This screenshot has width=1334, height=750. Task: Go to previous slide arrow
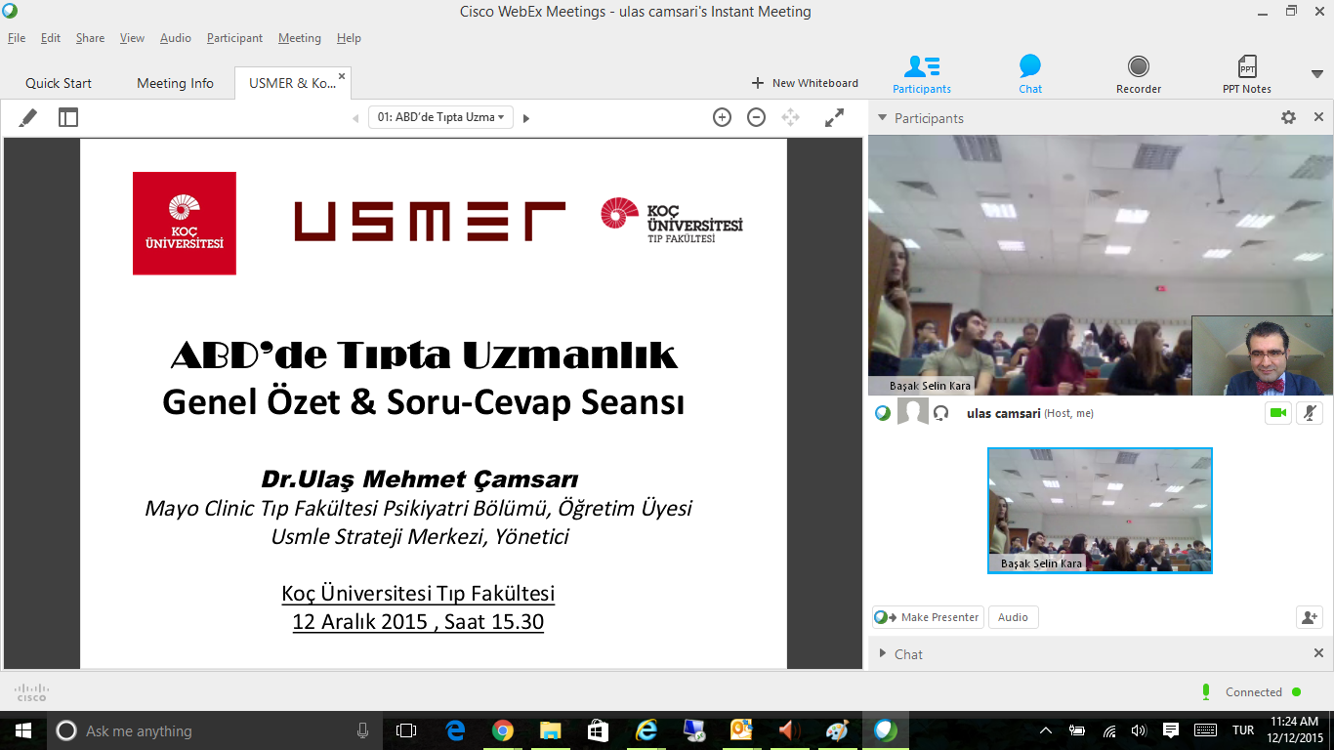[x=355, y=118]
